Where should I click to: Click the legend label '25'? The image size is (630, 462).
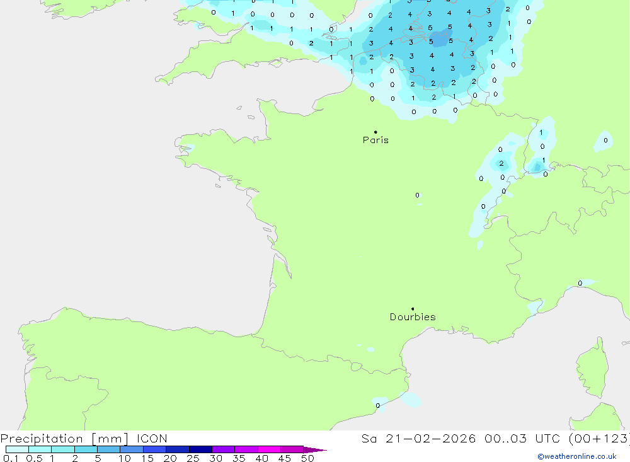coord(193,458)
